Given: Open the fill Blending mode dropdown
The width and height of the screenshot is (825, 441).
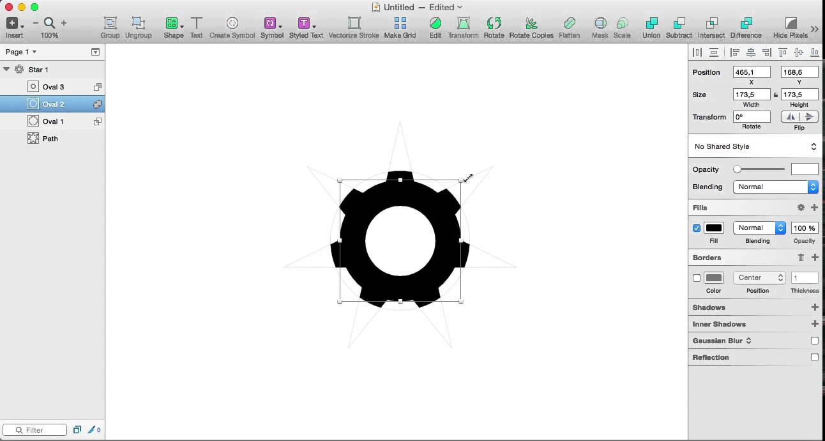Looking at the screenshot, I should pyautogui.click(x=759, y=228).
